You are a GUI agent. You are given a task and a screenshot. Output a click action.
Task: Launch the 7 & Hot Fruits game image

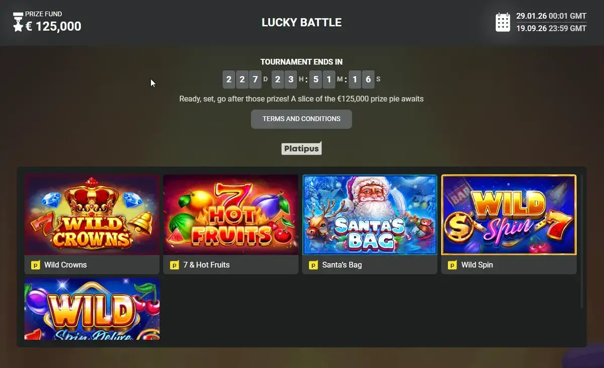(x=231, y=215)
